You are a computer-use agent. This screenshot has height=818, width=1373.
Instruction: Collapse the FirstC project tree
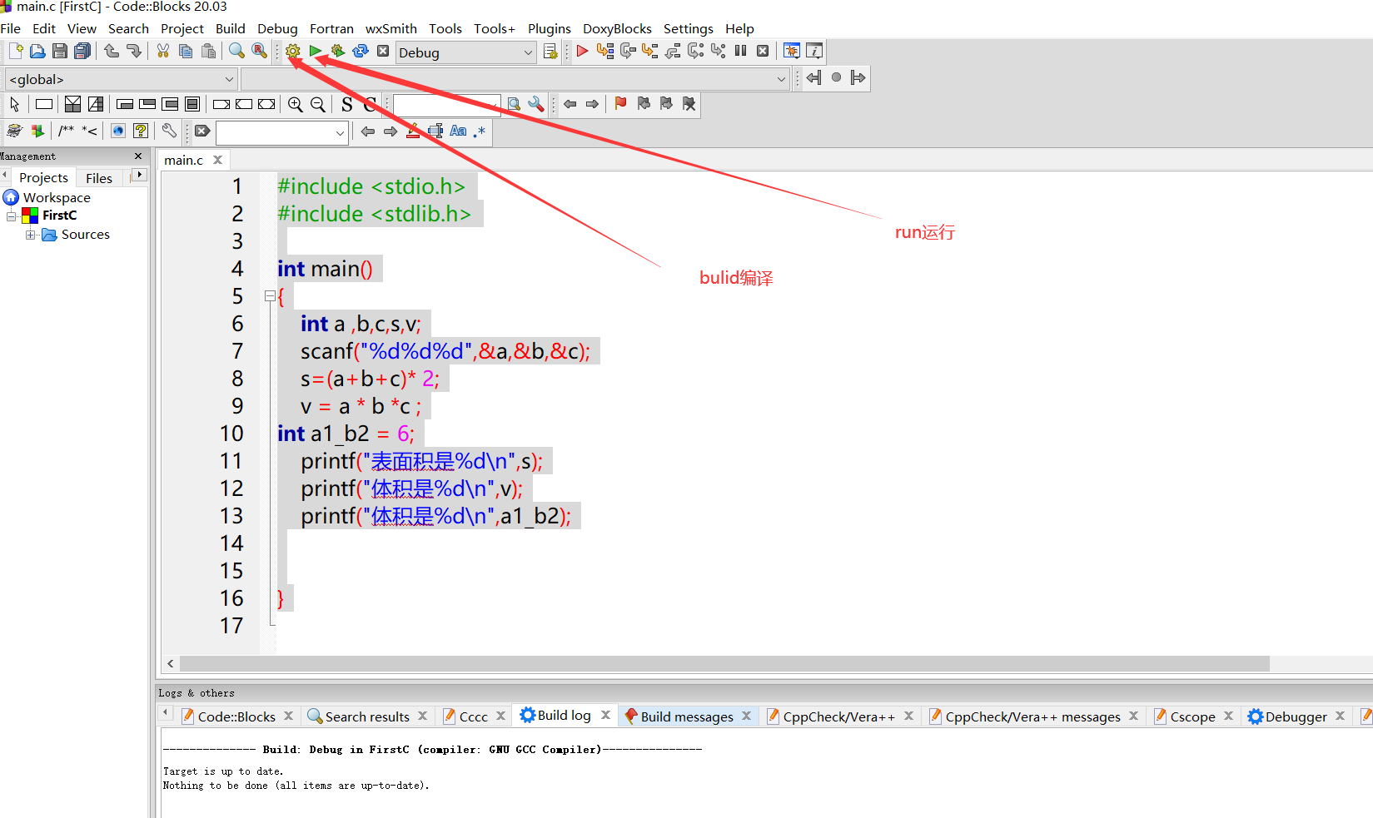[11, 216]
